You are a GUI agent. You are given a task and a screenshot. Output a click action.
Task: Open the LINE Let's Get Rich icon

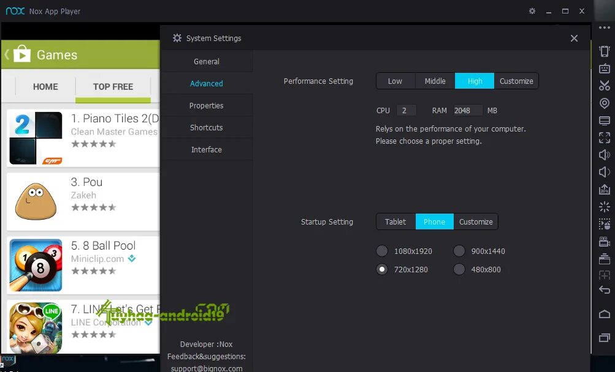(36, 328)
